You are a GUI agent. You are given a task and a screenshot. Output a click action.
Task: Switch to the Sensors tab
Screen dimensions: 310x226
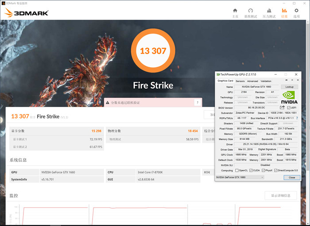coord(240,81)
